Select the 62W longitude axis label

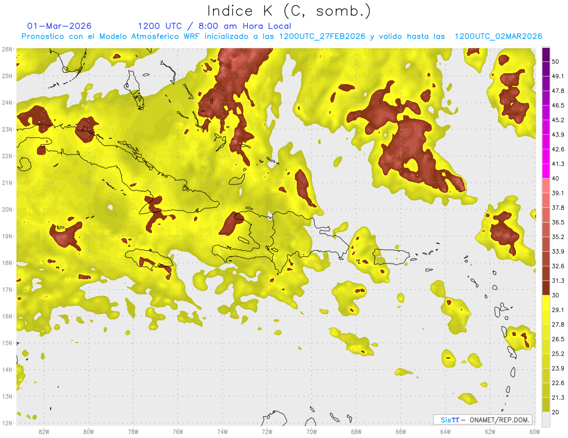(490, 431)
